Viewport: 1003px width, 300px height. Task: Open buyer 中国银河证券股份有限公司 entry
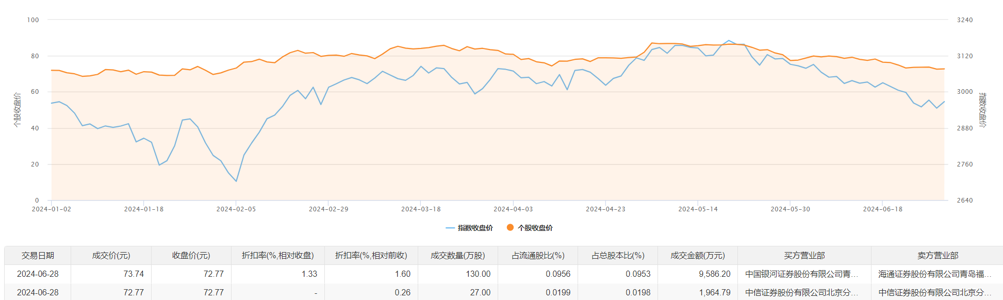tap(801, 274)
